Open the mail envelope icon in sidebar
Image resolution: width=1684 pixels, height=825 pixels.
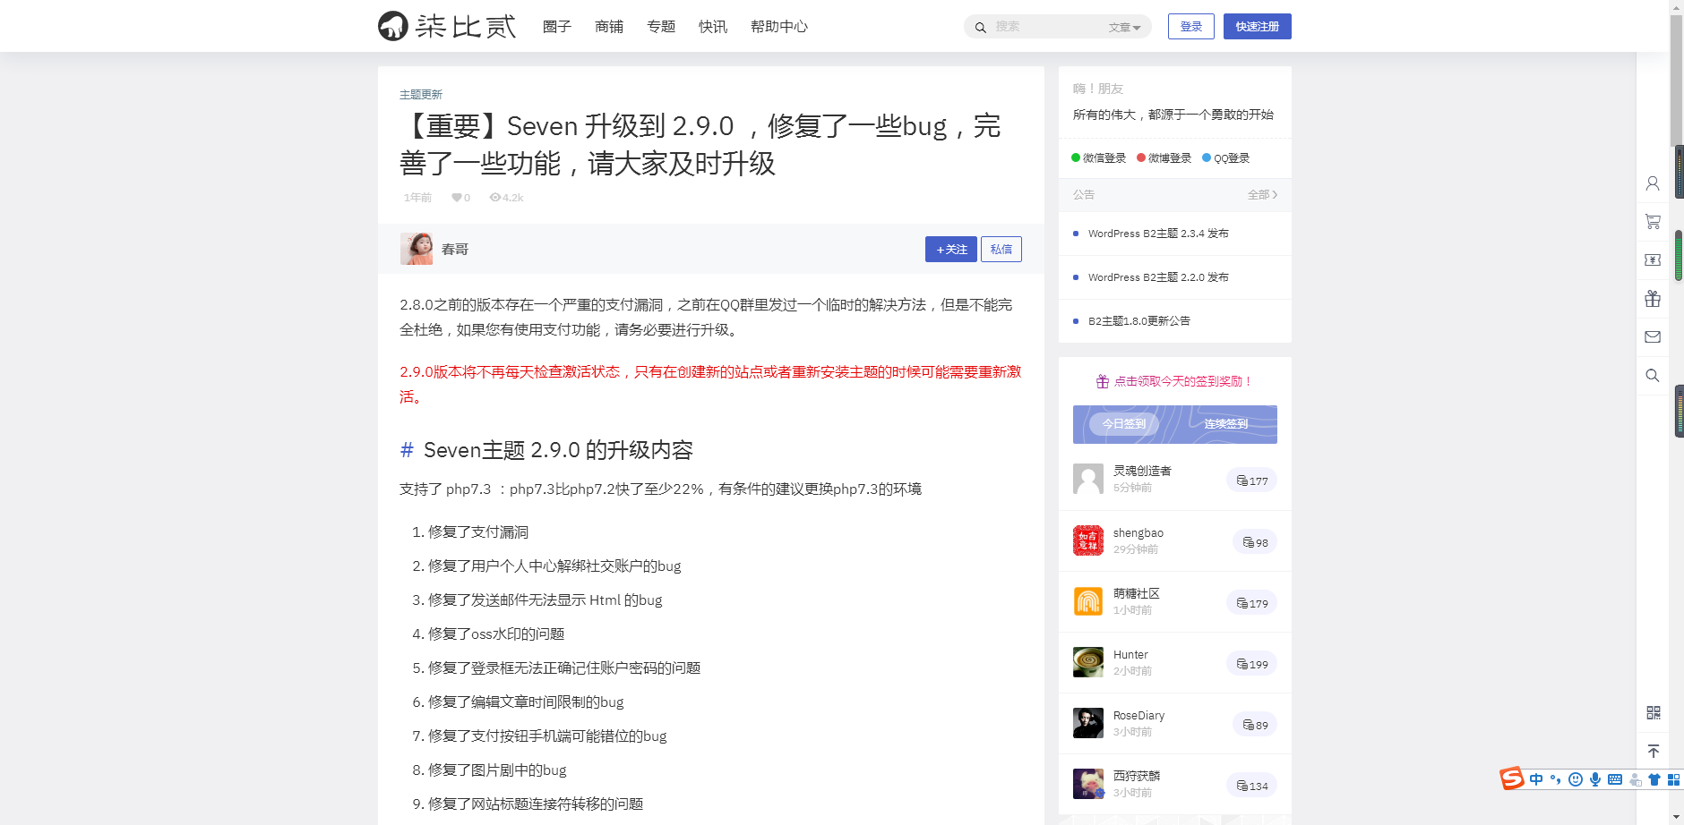1653,337
